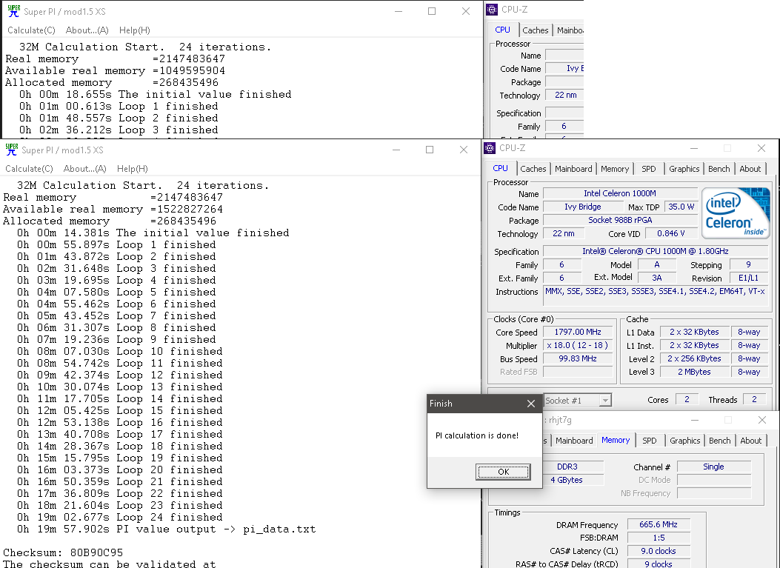Open Help menu in front Super PI window
The height and width of the screenshot is (568, 780).
click(132, 169)
